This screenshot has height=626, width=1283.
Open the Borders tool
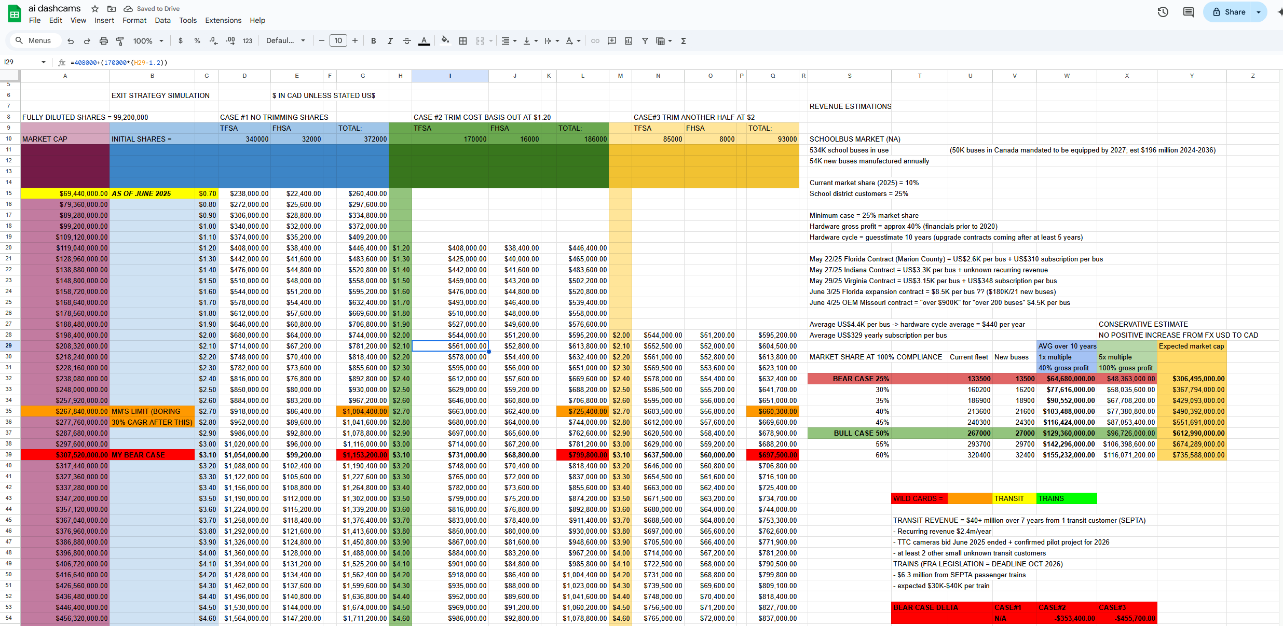pos(463,41)
